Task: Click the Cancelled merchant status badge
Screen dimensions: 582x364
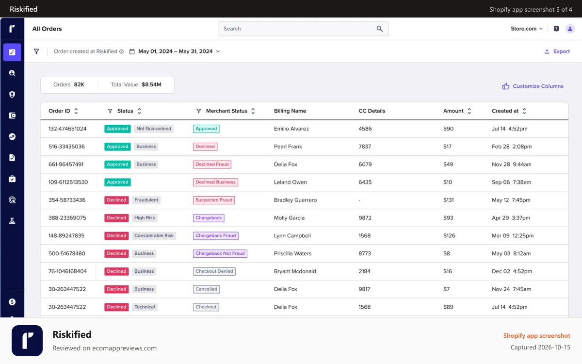Action: (x=206, y=289)
